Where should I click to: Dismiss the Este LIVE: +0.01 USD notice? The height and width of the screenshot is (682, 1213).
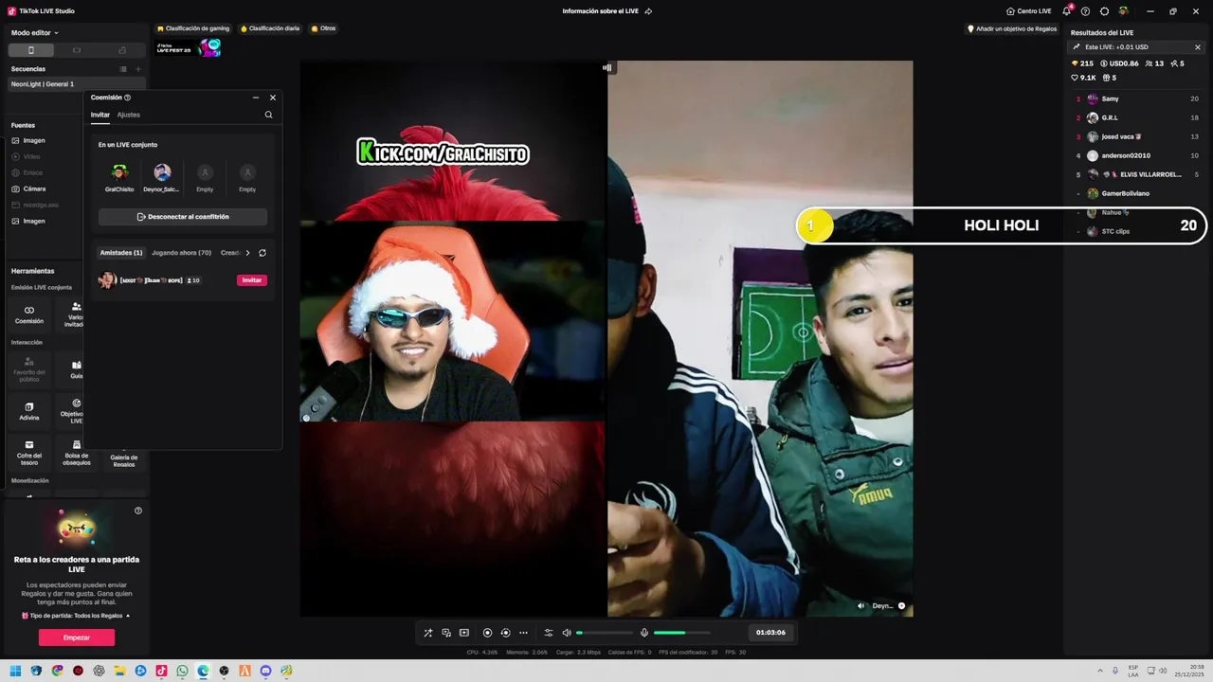[x=1198, y=47]
